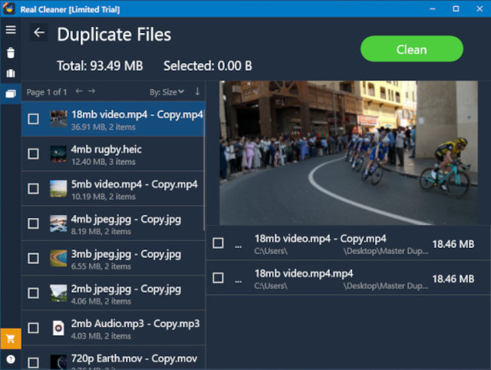Go back using the back arrow

pyautogui.click(x=39, y=32)
